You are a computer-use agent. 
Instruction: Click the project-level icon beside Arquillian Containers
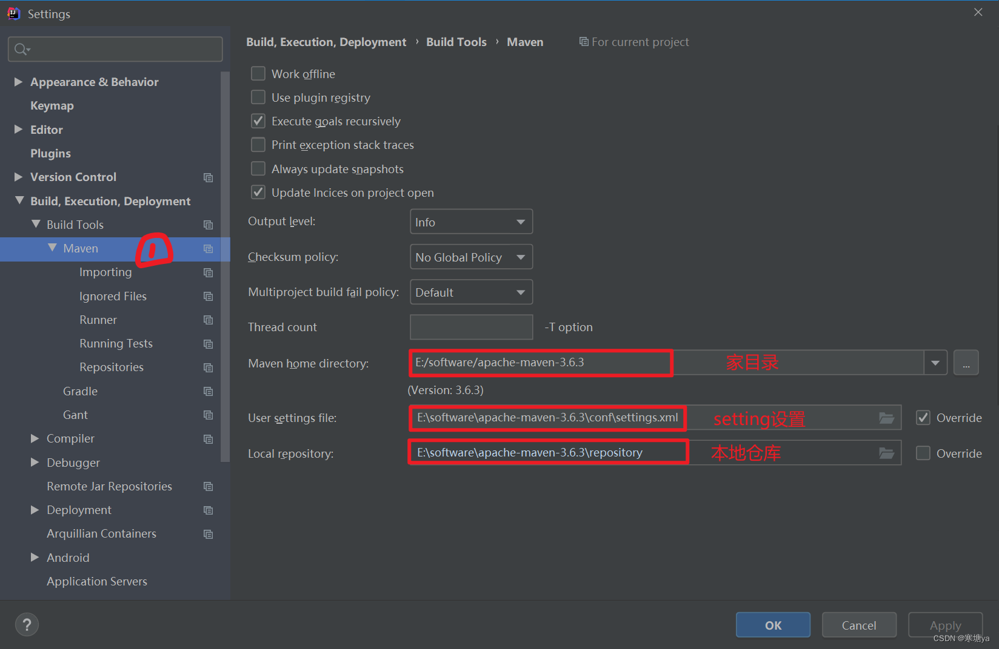(x=208, y=534)
